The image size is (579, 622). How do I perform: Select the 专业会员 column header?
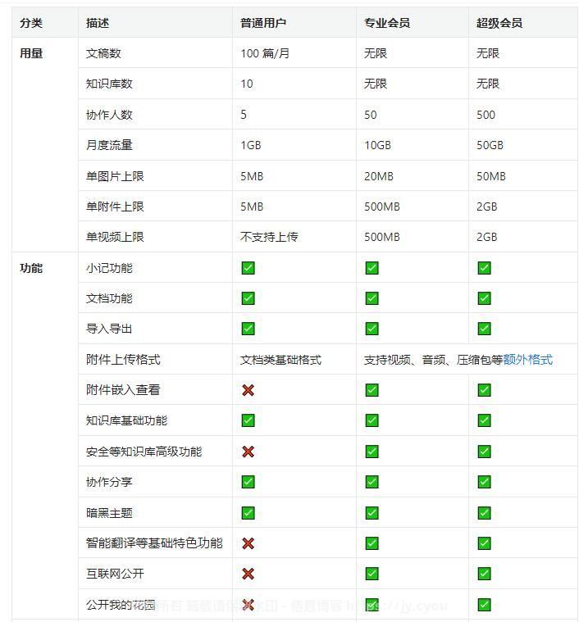387,23
